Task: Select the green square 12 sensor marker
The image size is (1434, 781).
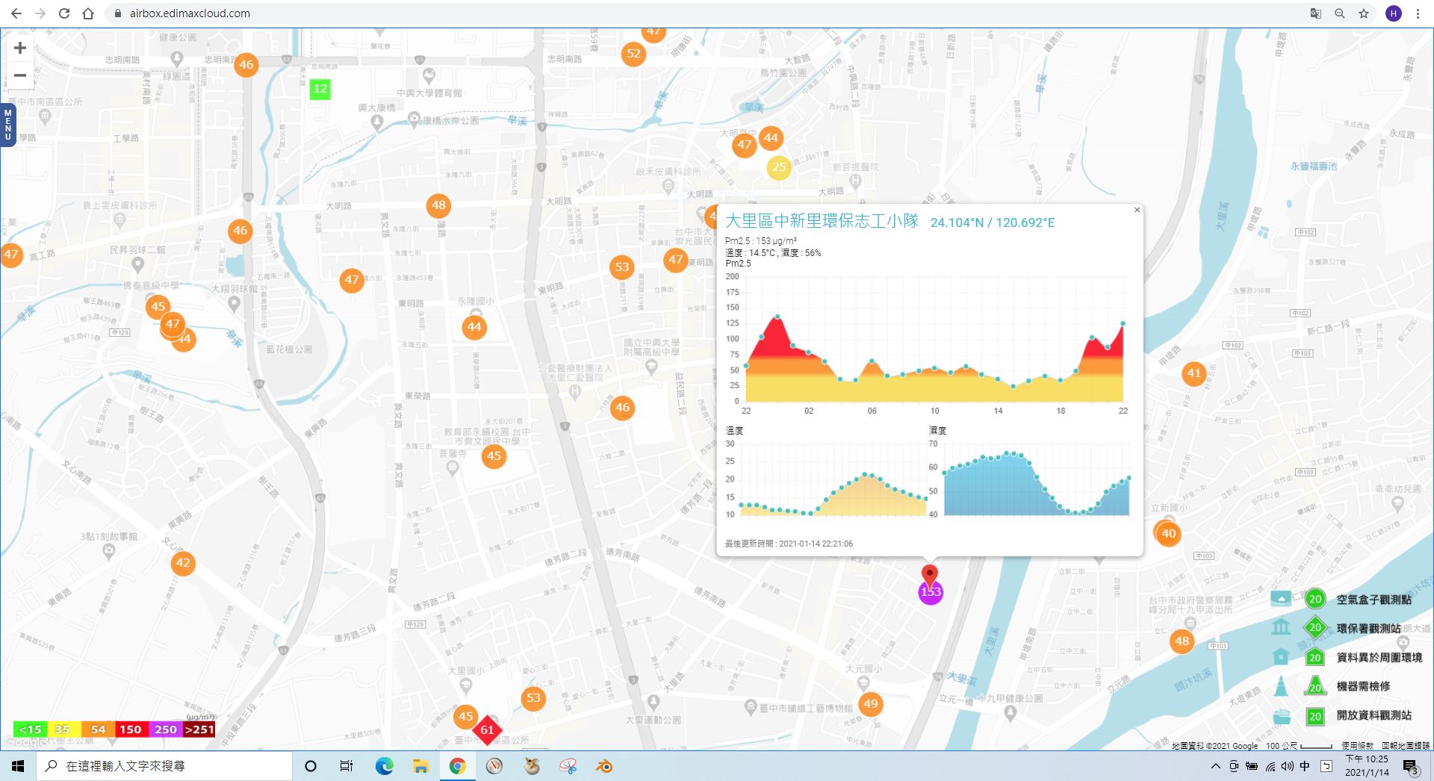Action: 320,89
